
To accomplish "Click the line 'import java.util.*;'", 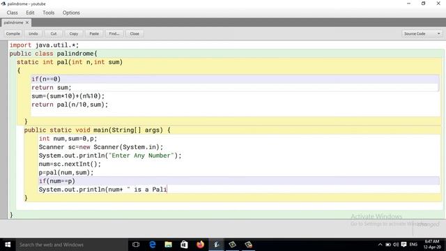I will click(x=45, y=45).
